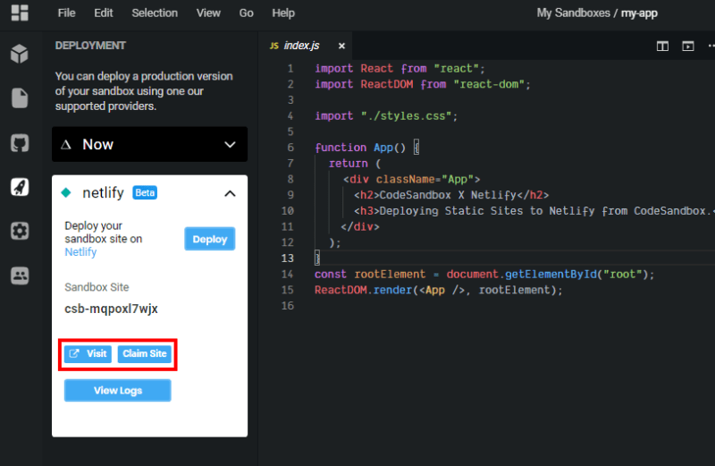
Task: Click line number 16 in the gutter
Action: 287,306
